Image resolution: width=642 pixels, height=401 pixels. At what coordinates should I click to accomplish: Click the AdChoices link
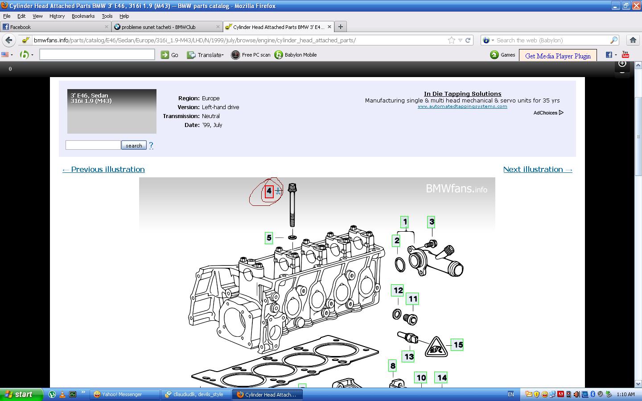click(548, 113)
